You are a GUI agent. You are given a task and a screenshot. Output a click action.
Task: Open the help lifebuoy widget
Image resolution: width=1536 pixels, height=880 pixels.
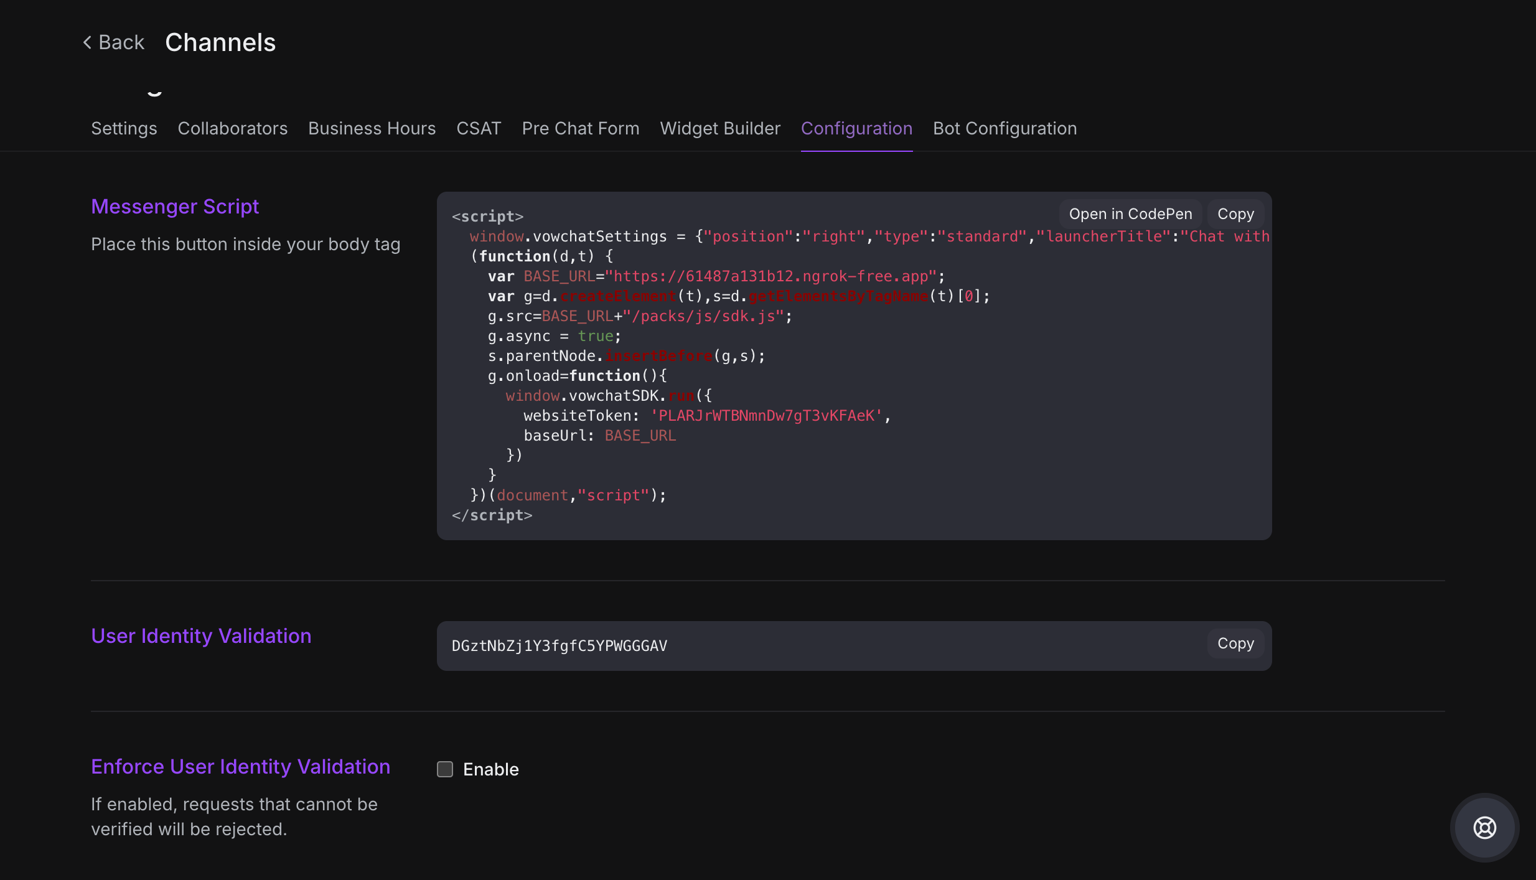[x=1484, y=827]
